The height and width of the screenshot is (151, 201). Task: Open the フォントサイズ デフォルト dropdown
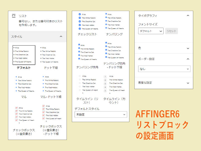click(x=151, y=31)
